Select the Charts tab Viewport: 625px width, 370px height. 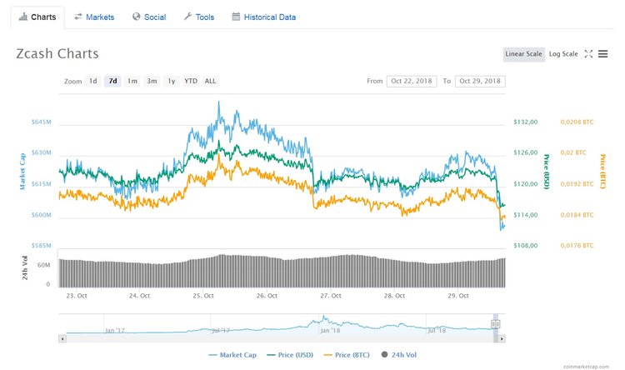point(37,17)
